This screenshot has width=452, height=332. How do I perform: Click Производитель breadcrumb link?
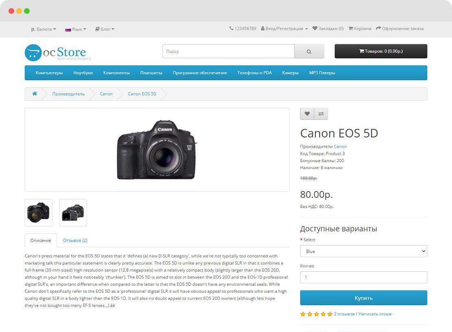68,94
